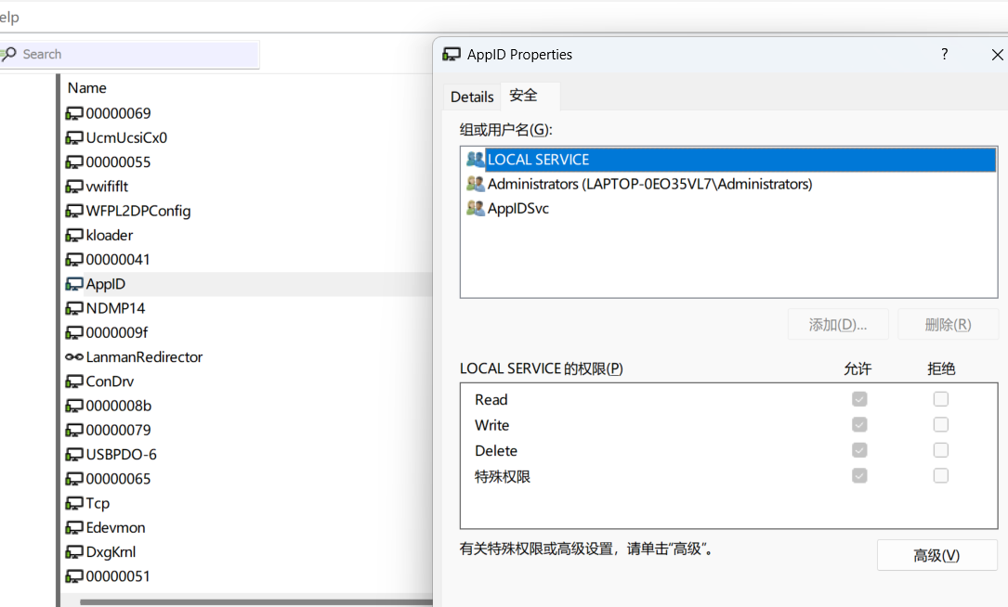Viewport: 1008px width, 607px height.
Task: Click the AppIDSvc user group icon
Action: pyautogui.click(x=476, y=209)
